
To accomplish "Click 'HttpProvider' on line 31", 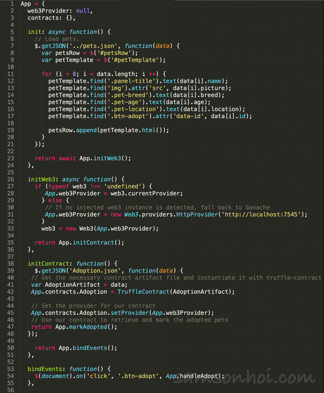I will click(197, 214).
